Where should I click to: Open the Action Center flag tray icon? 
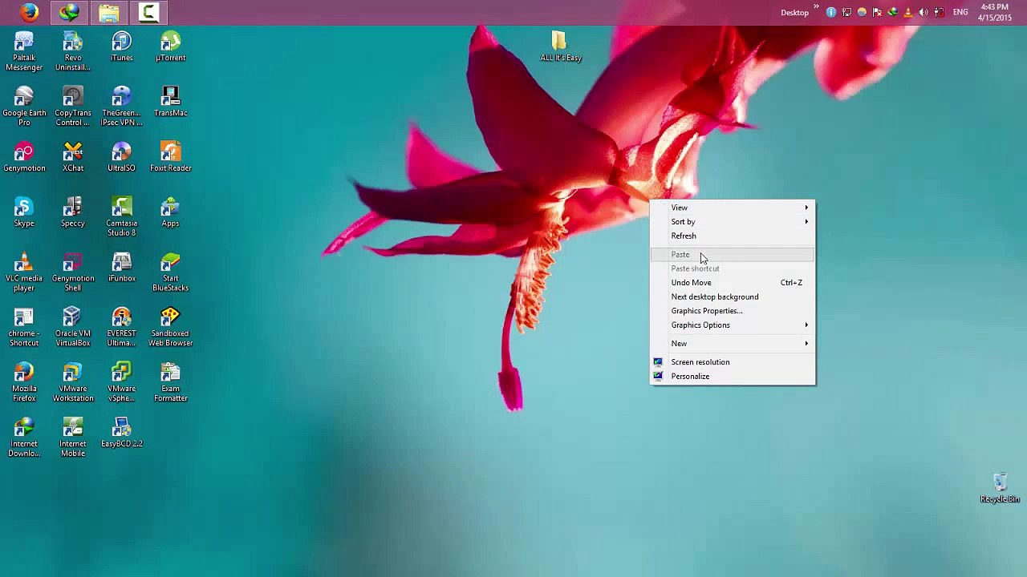pos(878,13)
